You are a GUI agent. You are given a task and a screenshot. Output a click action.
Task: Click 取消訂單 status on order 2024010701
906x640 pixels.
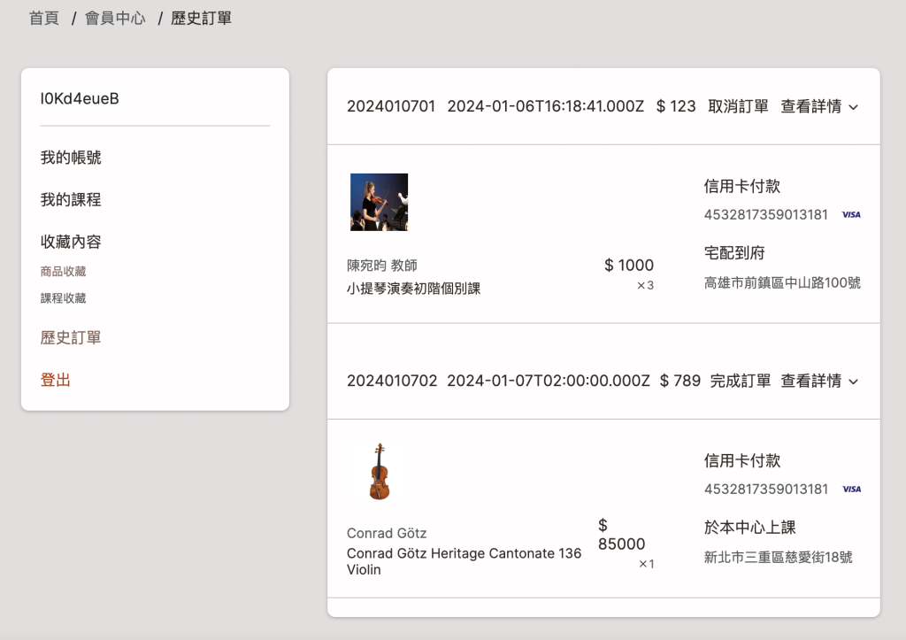pos(738,106)
